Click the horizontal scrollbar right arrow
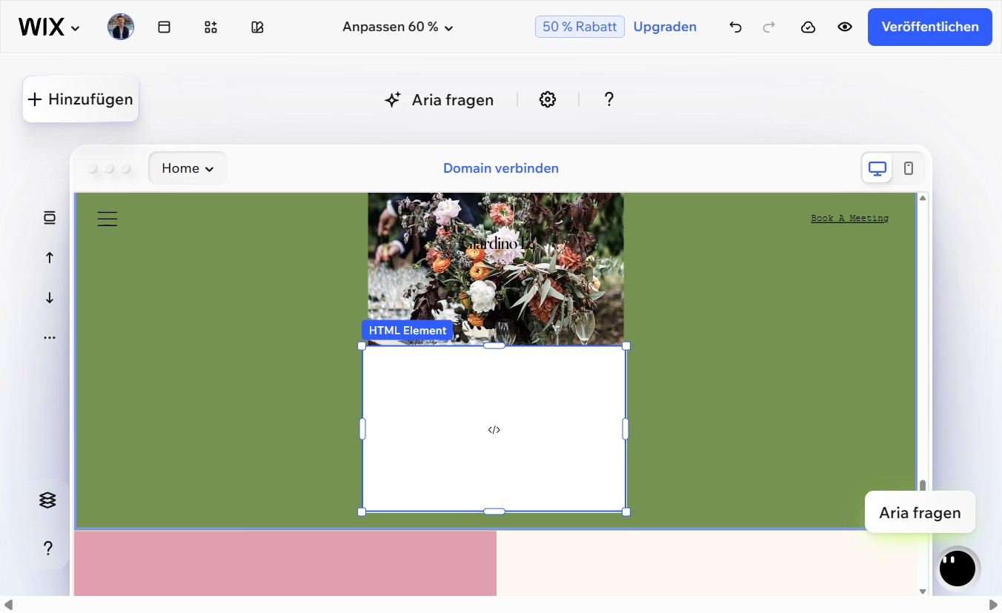 [x=994, y=605]
